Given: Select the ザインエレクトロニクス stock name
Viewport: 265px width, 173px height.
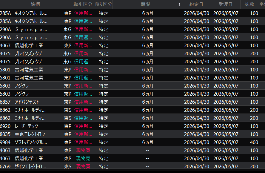Looking at the screenshot, I should click(30, 166).
